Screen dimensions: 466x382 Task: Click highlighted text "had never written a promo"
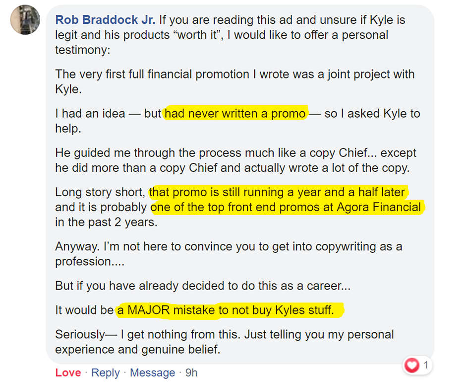235,113
